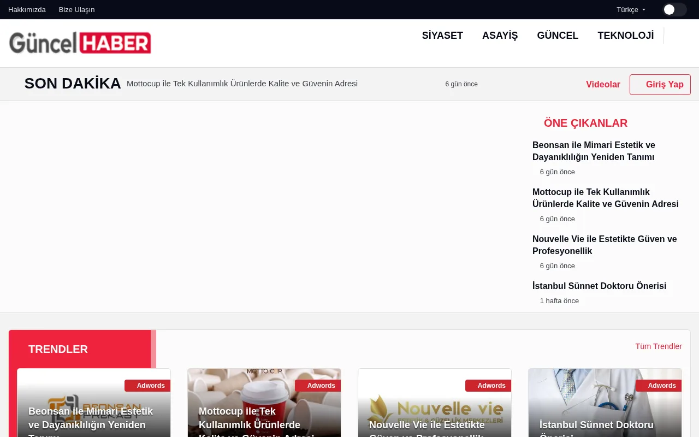The height and width of the screenshot is (437, 699).
Task: Open the ASAYİŞ section
Action: 500,36
